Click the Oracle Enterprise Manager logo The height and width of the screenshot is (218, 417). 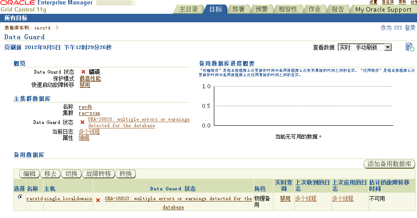(x=46, y=6)
